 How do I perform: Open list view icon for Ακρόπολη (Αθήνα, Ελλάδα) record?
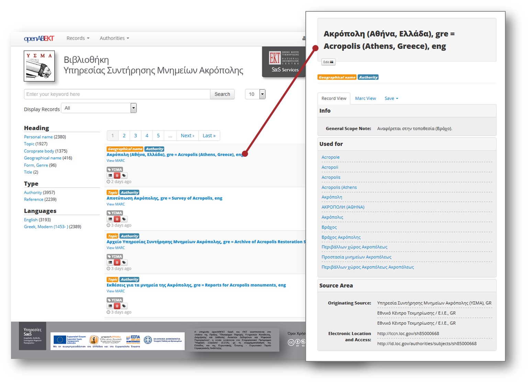pyautogui.click(x=110, y=176)
